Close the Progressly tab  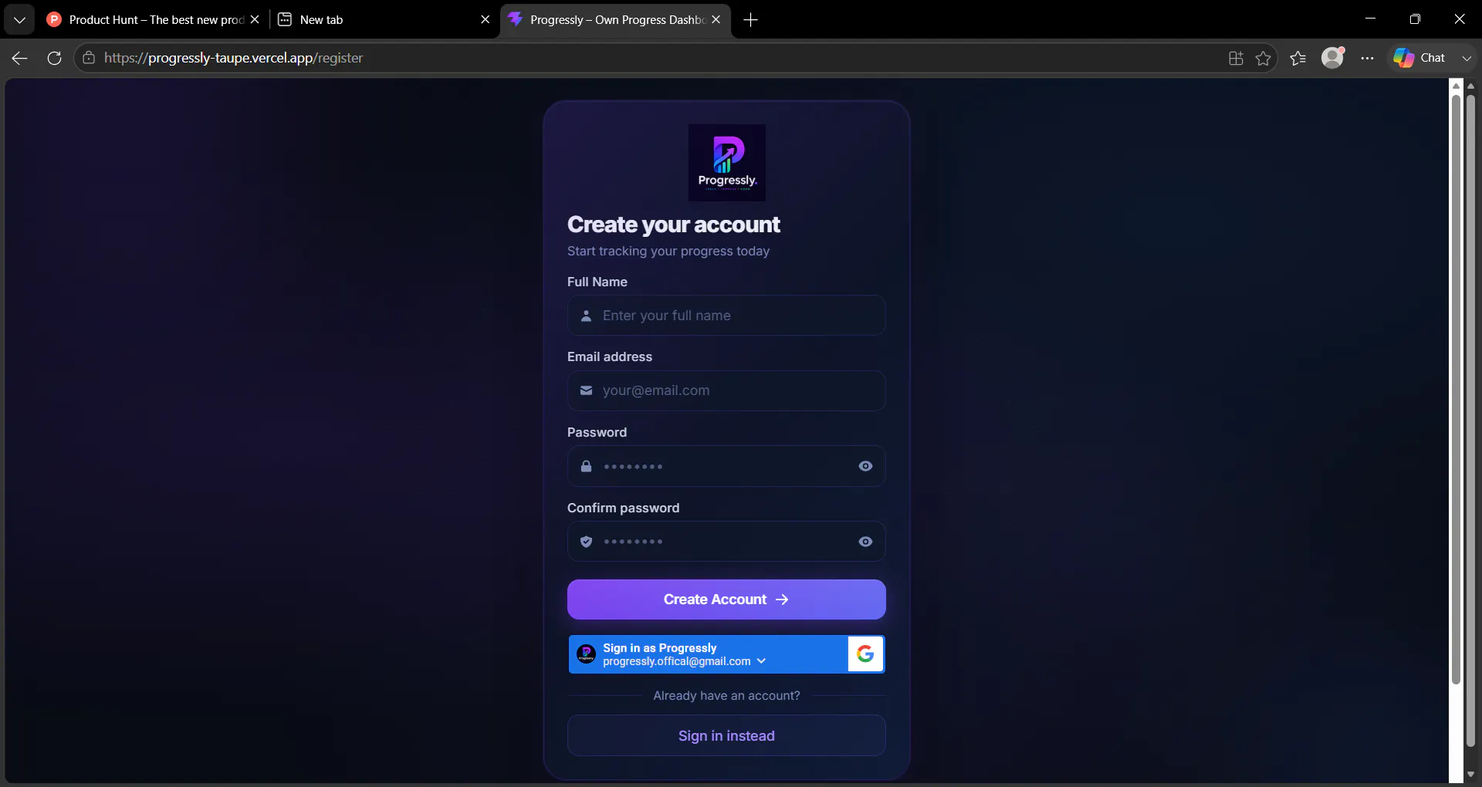click(x=716, y=19)
